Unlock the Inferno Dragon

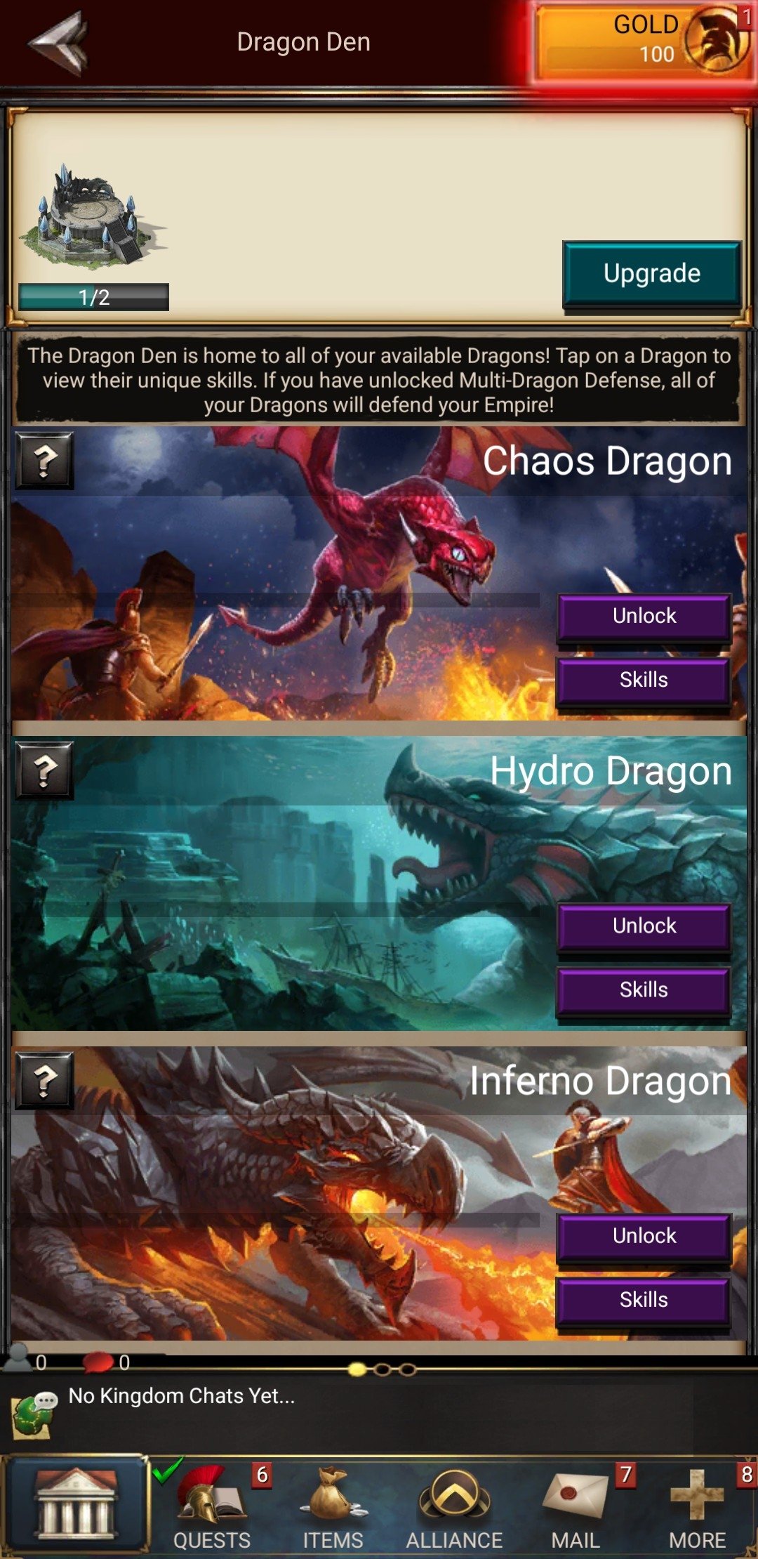coord(644,1236)
